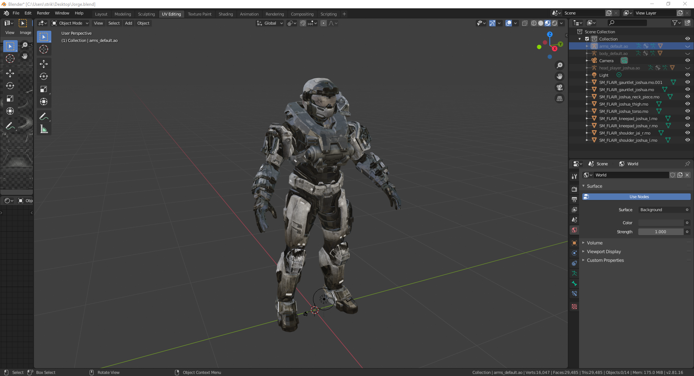The image size is (694, 376).
Task: Activate the viewport Move tool
Action: point(44,64)
